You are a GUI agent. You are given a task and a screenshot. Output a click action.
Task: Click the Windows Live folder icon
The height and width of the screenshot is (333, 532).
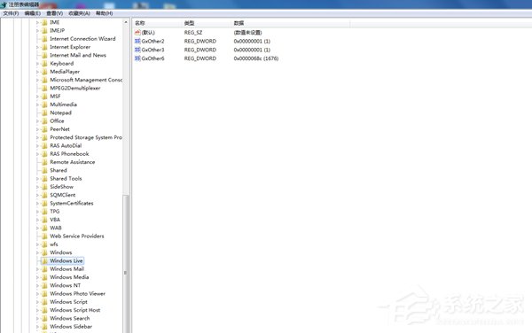[44, 261]
